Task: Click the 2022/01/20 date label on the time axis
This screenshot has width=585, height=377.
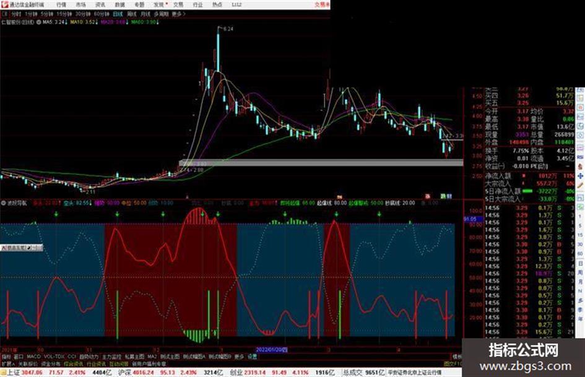Action: (272, 350)
